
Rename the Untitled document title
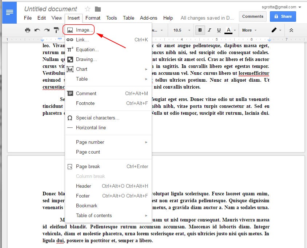(51, 9)
